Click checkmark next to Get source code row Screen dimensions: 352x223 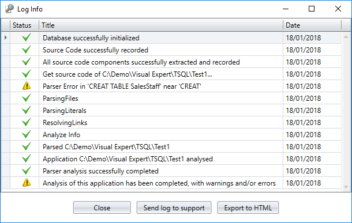tap(27, 74)
